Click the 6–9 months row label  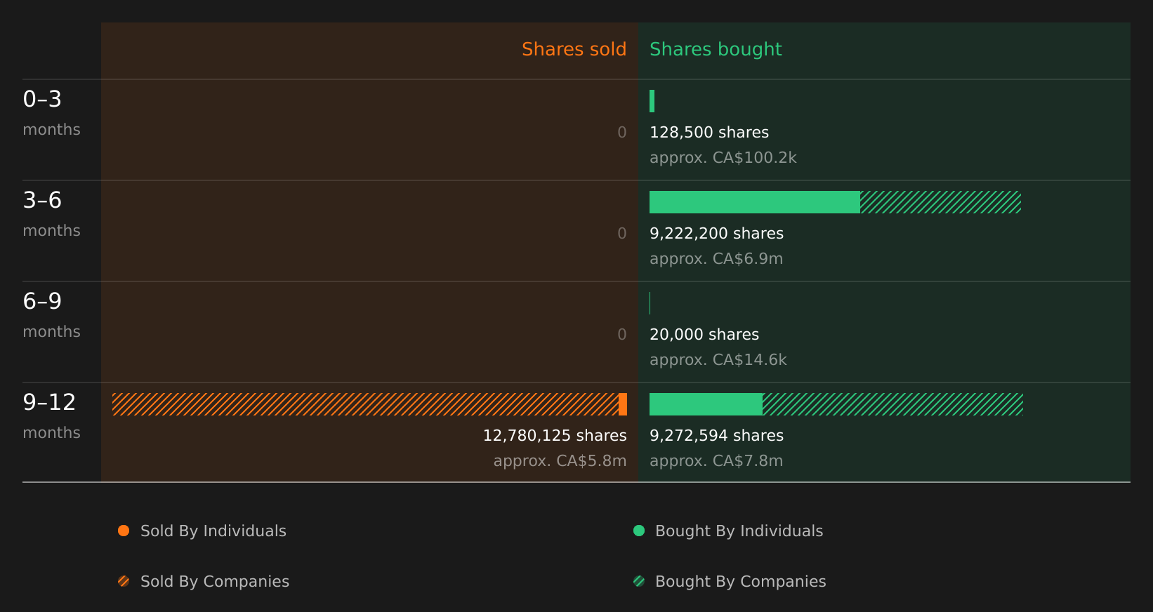pos(51,315)
